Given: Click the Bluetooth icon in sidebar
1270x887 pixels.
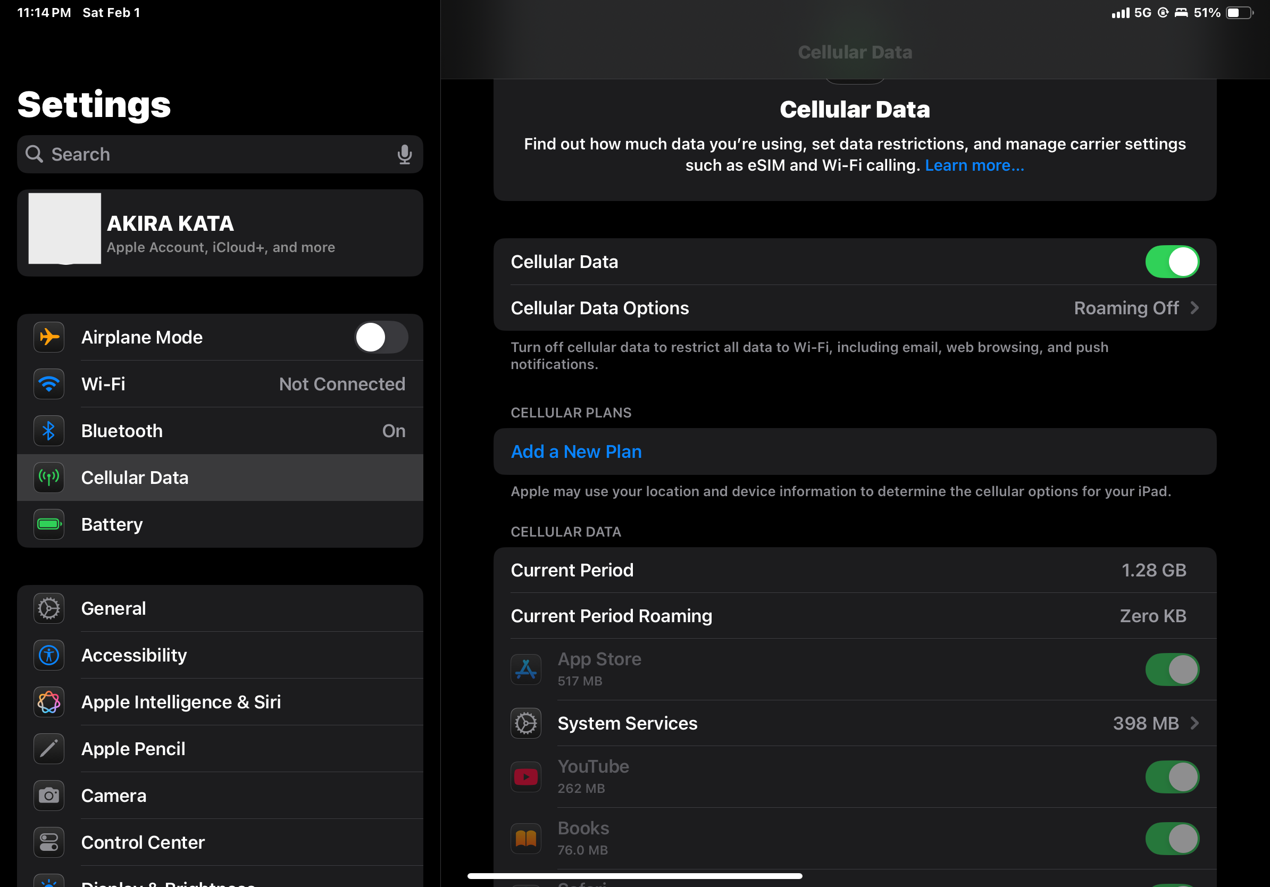Looking at the screenshot, I should pos(49,430).
